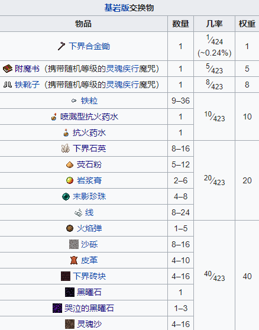Click the obsidian block icon

coord(70,292)
